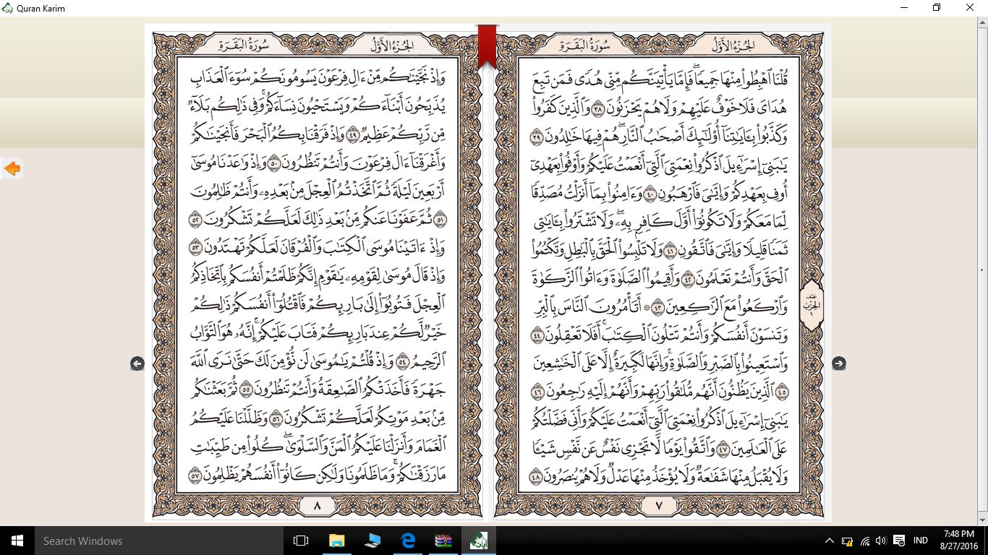Click the page number ٨ at the bottom
This screenshot has width=988, height=555.
pyautogui.click(x=318, y=507)
